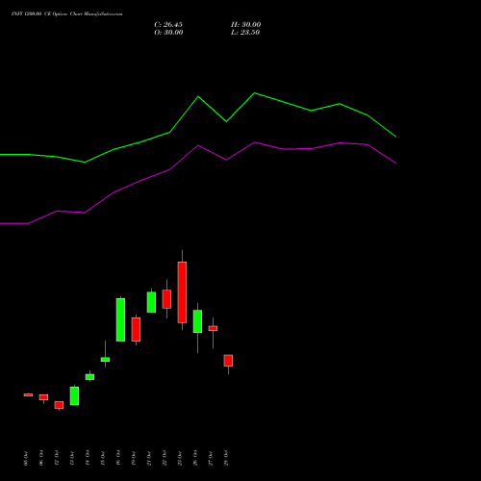Click the red candlestick above 22 Oct
The image size is (481, 481).
[x=166, y=299]
